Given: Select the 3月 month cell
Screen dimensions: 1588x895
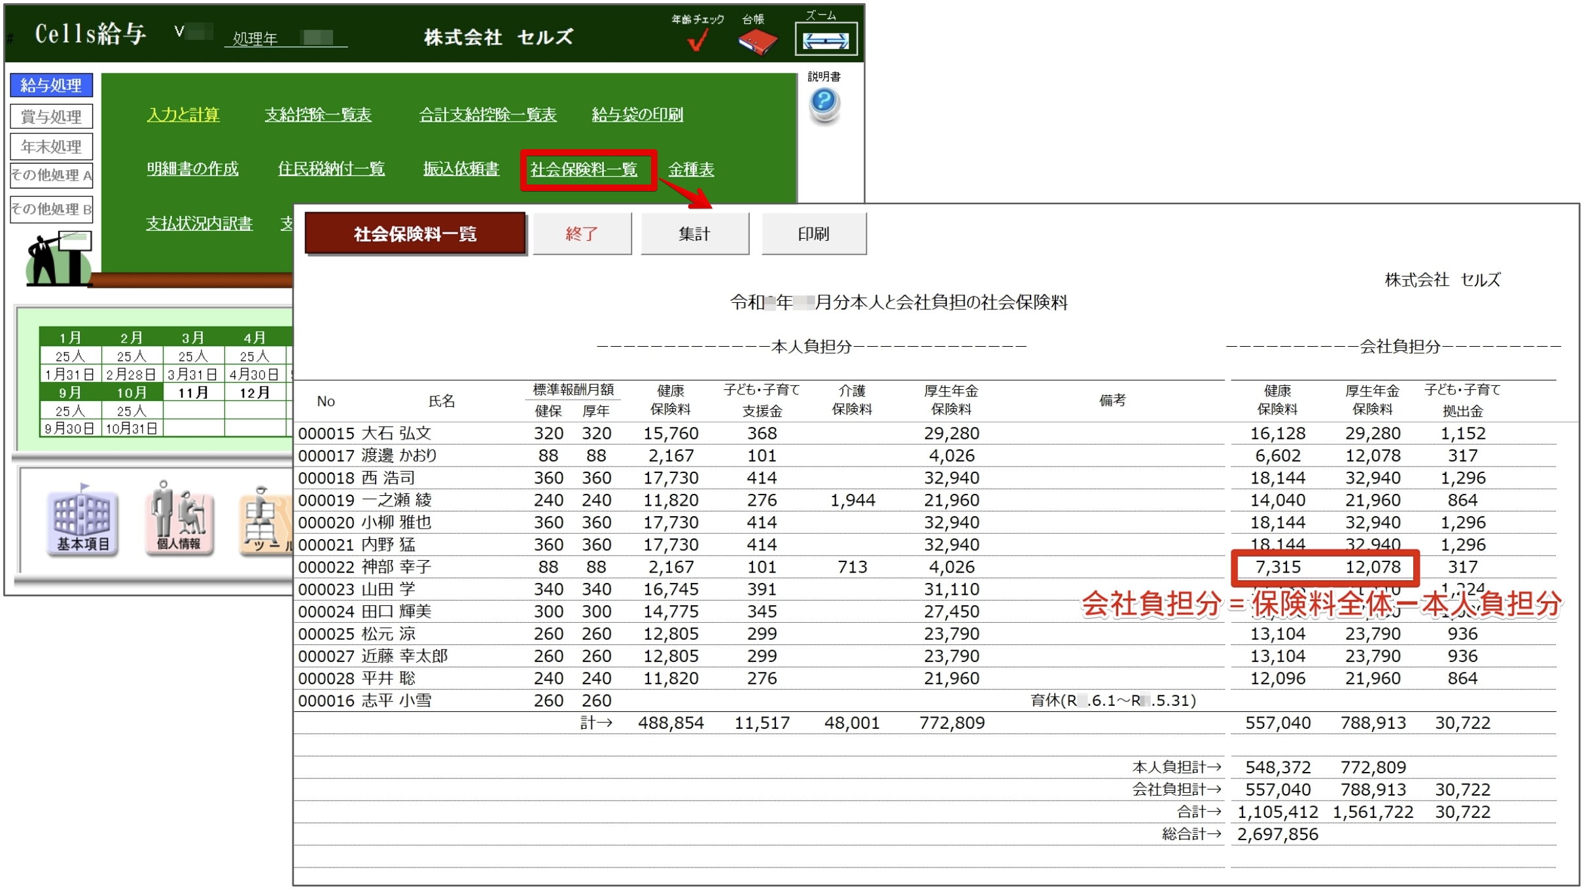Looking at the screenshot, I should pos(194,338).
